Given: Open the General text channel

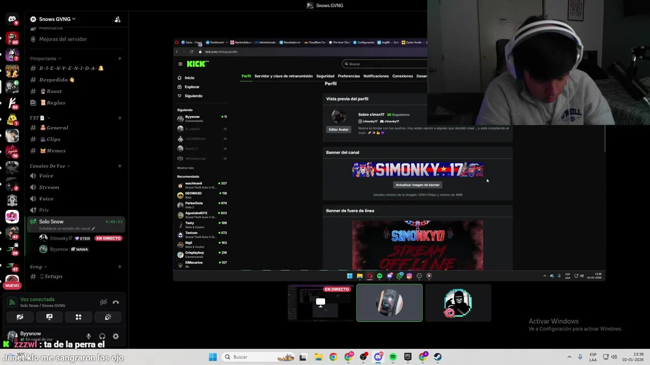Looking at the screenshot, I should pyautogui.click(x=75, y=128).
